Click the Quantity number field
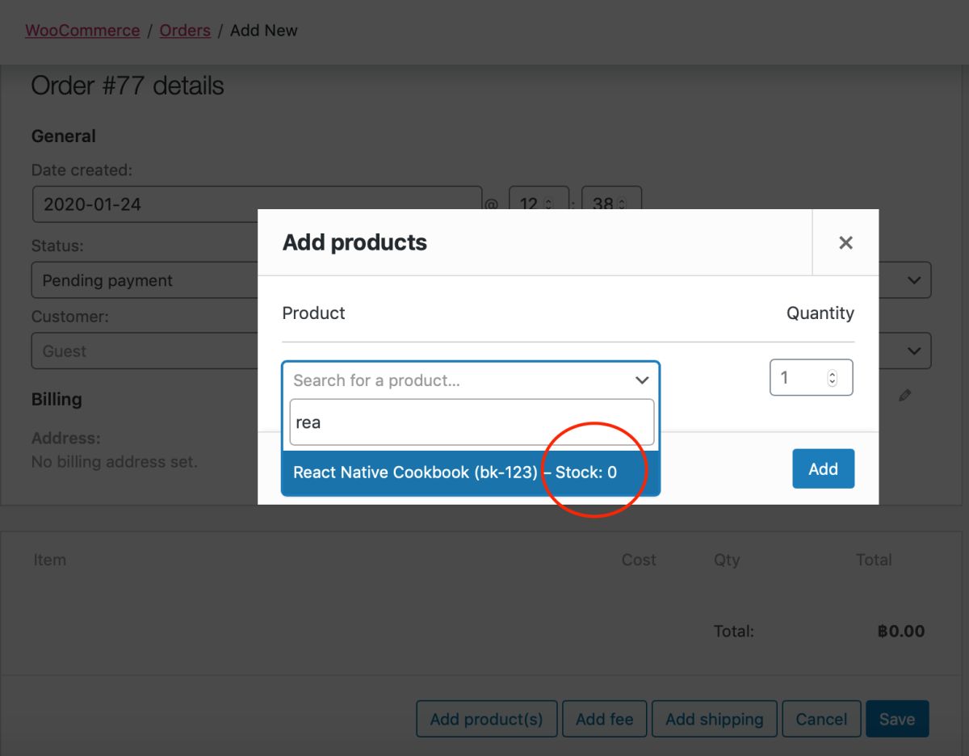Viewport: 969px width, 756px height. [799, 378]
